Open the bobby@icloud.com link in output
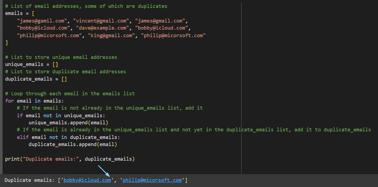 [x=87, y=180]
